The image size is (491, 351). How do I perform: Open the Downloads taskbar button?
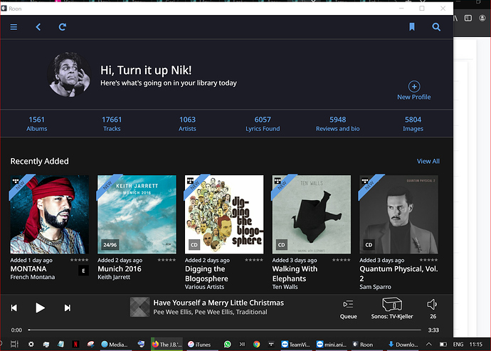(403, 344)
